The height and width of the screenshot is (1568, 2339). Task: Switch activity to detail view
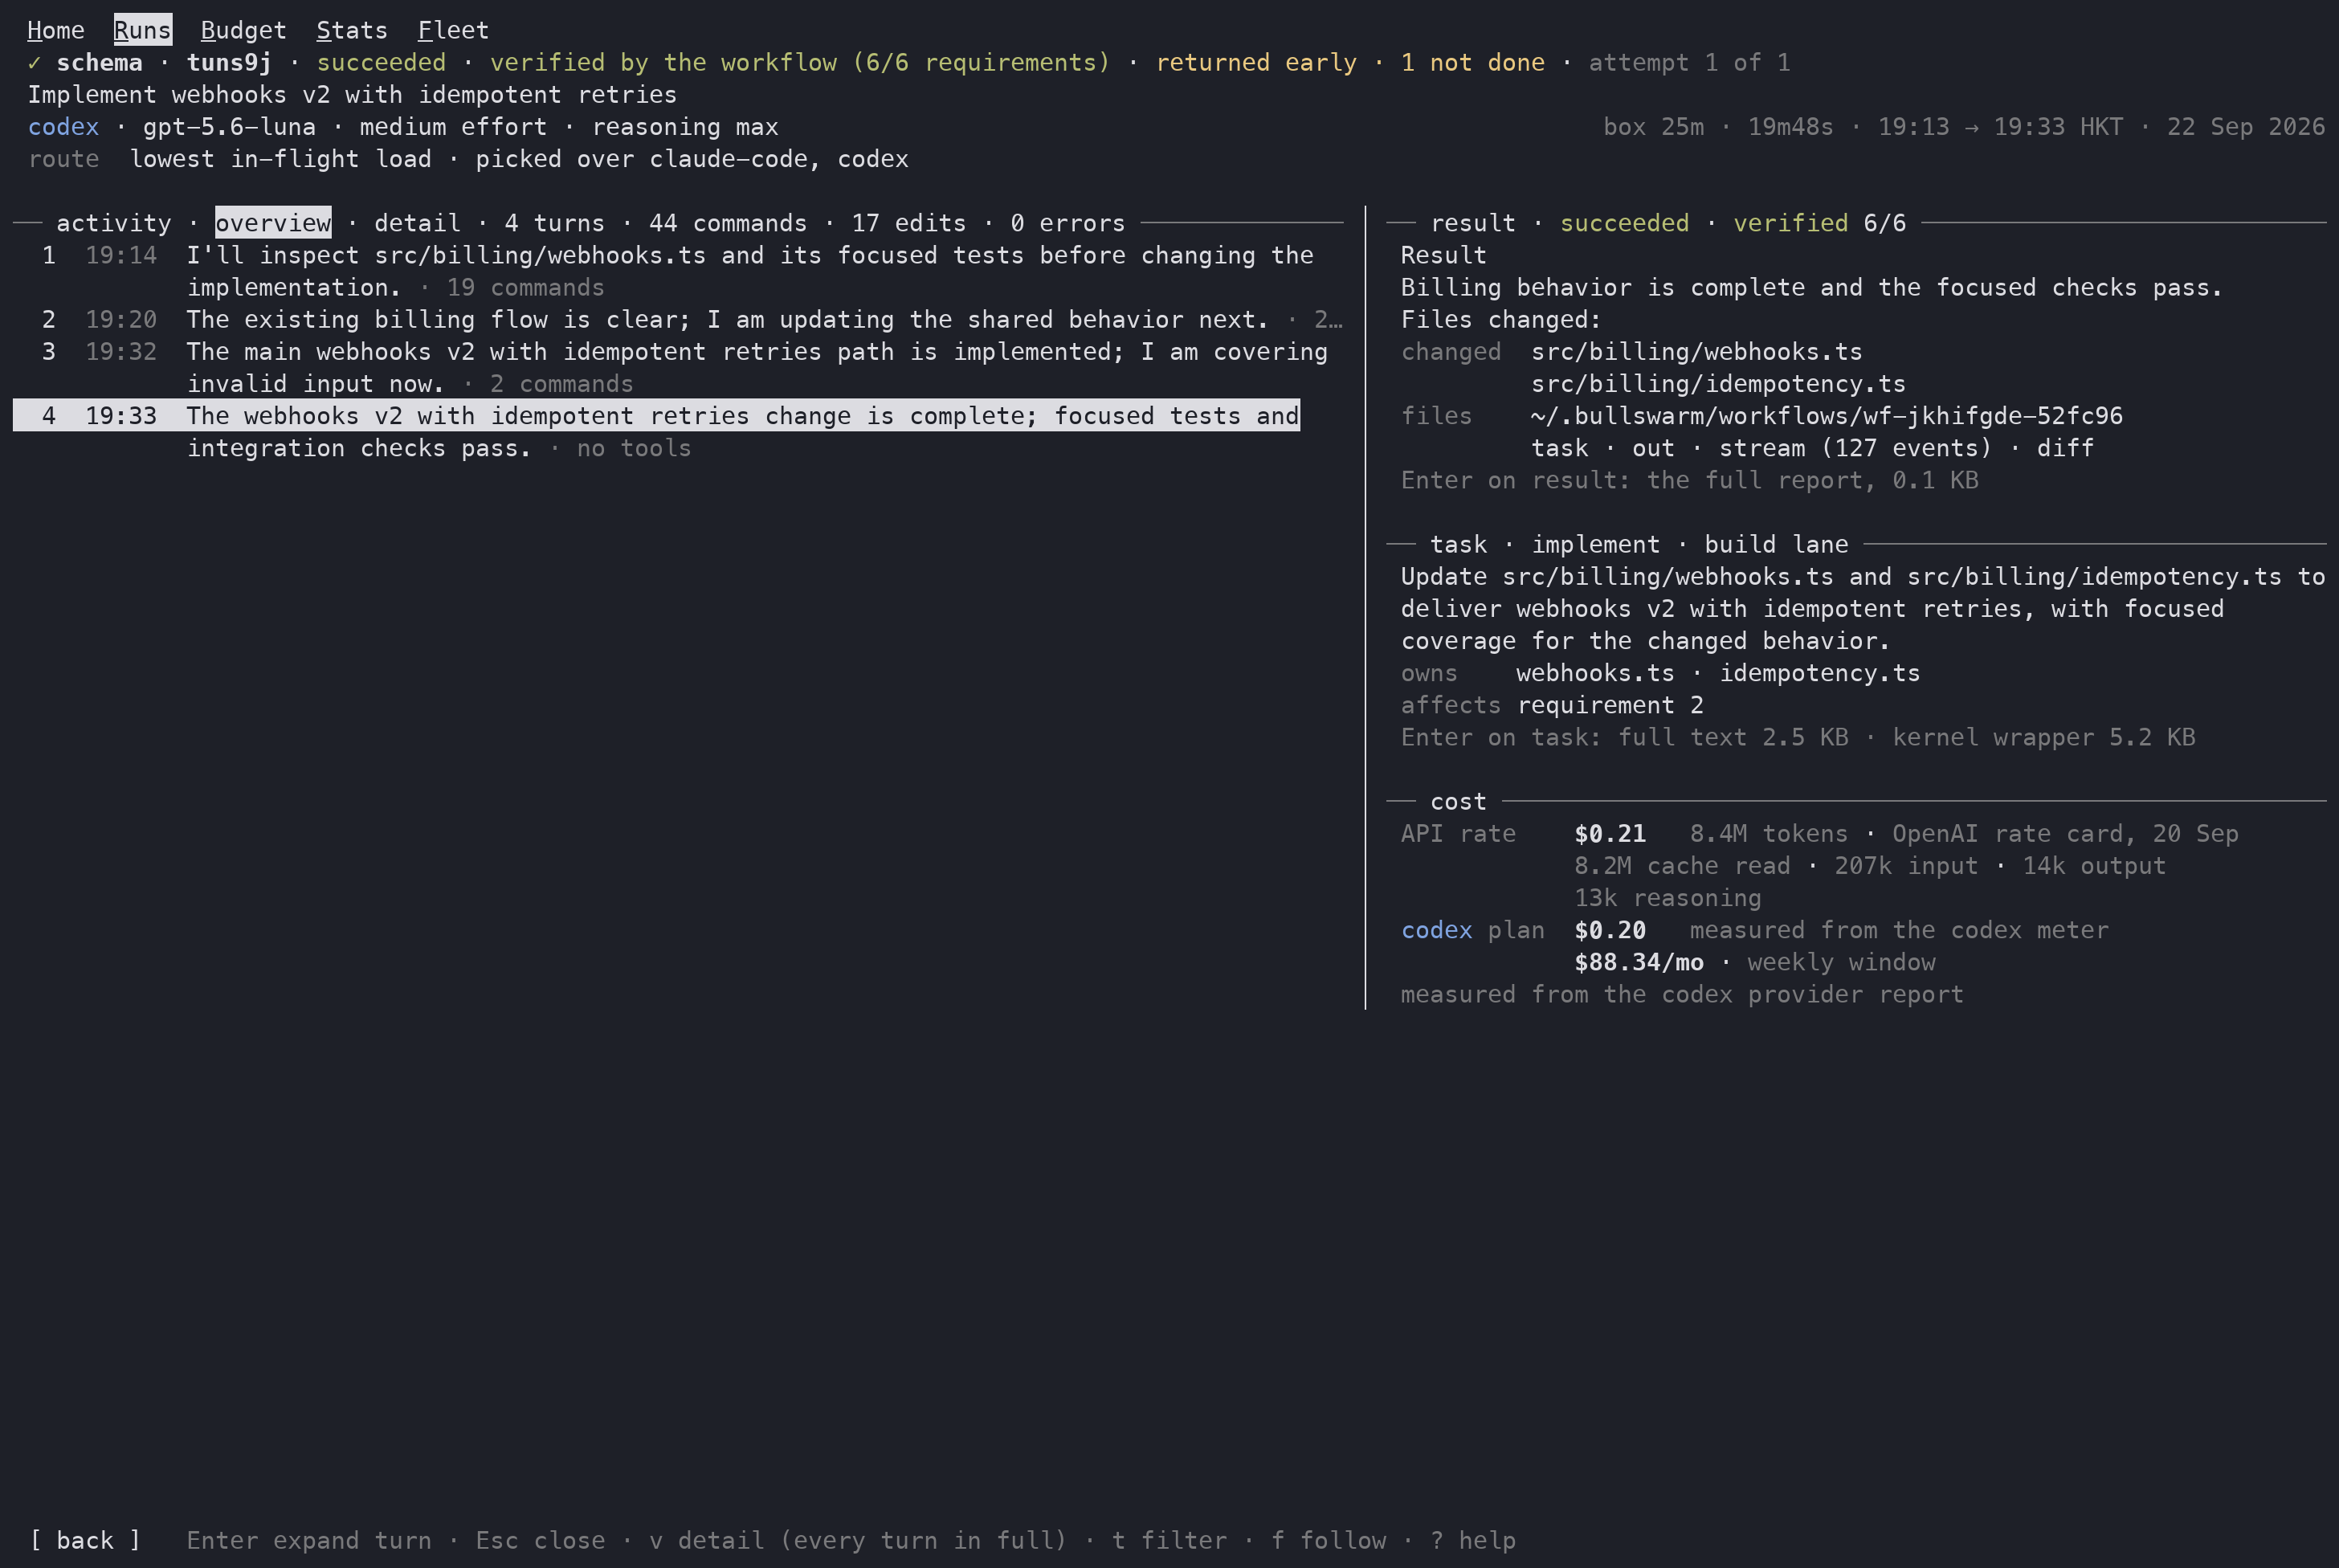click(x=417, y=222)
